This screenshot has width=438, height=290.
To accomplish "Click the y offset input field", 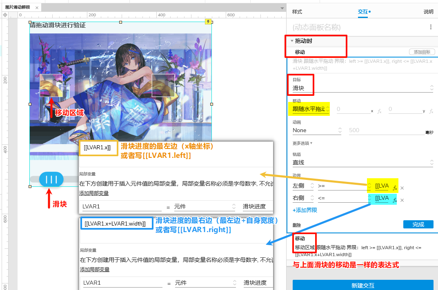I will (x=405, y=109).
